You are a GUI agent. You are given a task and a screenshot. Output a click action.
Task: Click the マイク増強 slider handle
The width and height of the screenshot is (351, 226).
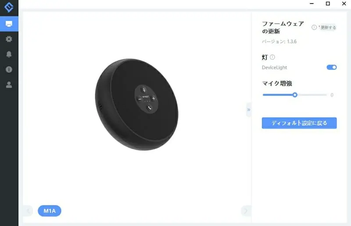point(295,95)
